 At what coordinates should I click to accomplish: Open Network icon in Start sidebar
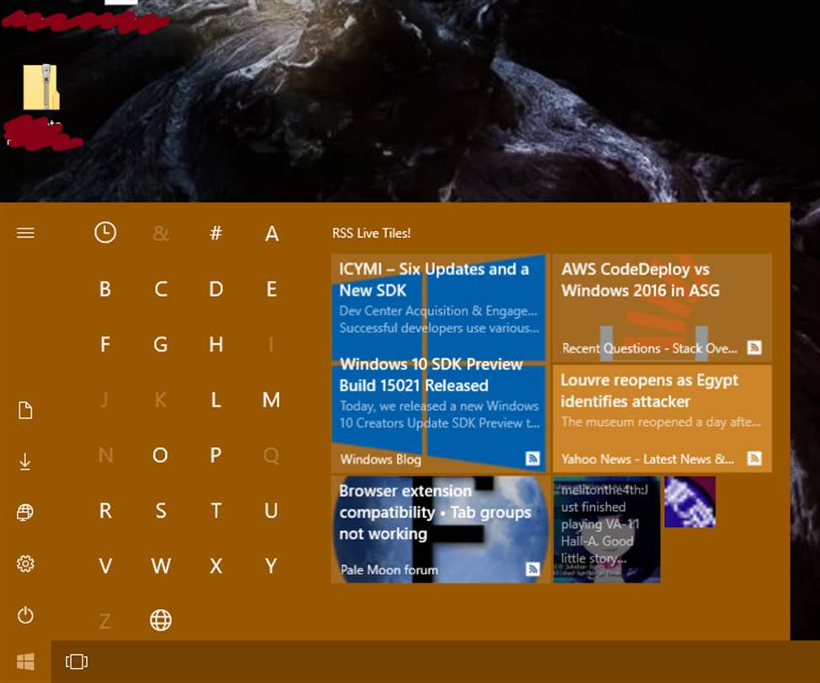pos(25,512)
